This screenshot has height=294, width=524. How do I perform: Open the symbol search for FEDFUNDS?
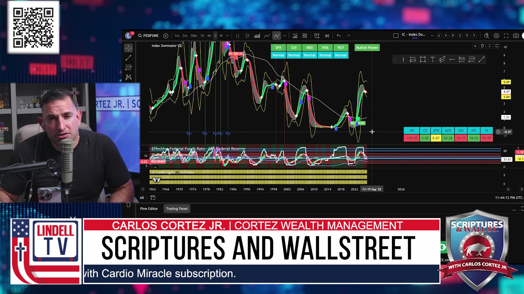[148, 36]
